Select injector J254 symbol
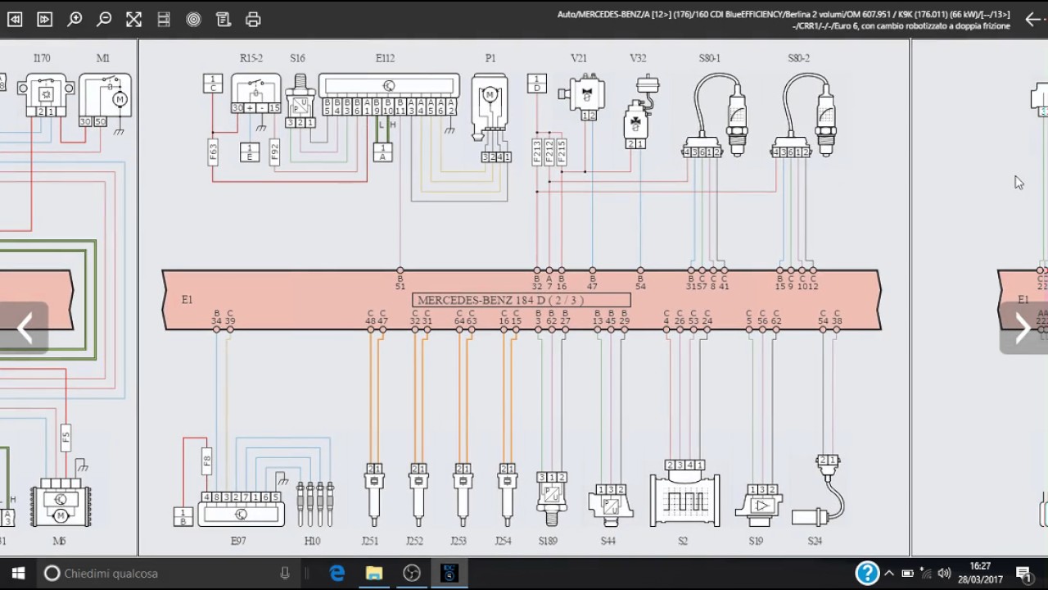Screen dimensions: 1048x590 click(507, 495)
